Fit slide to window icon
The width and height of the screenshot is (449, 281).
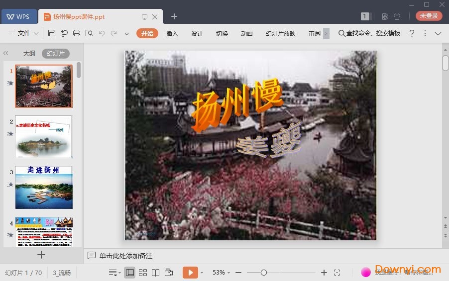click(337, 273)
